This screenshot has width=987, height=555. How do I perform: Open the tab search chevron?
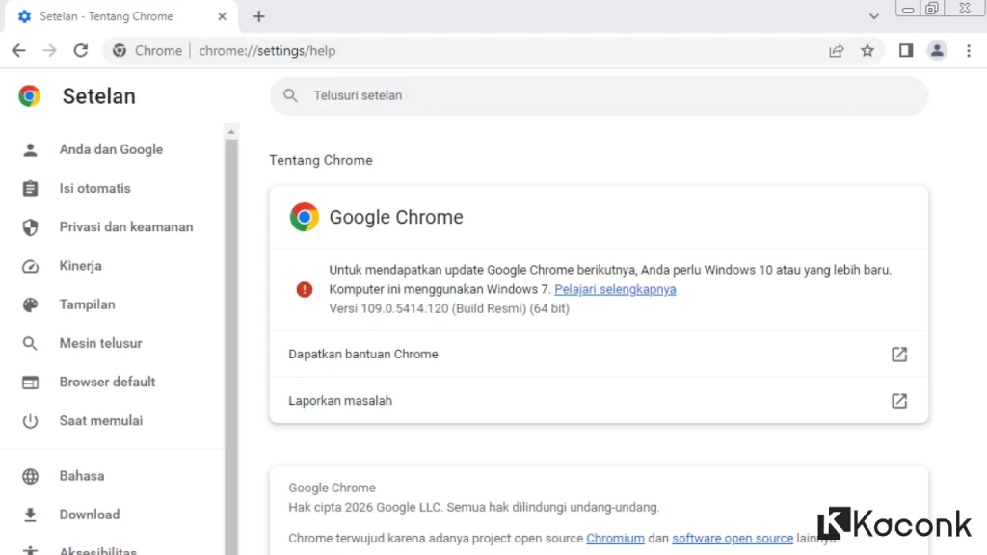click(873, 16)
